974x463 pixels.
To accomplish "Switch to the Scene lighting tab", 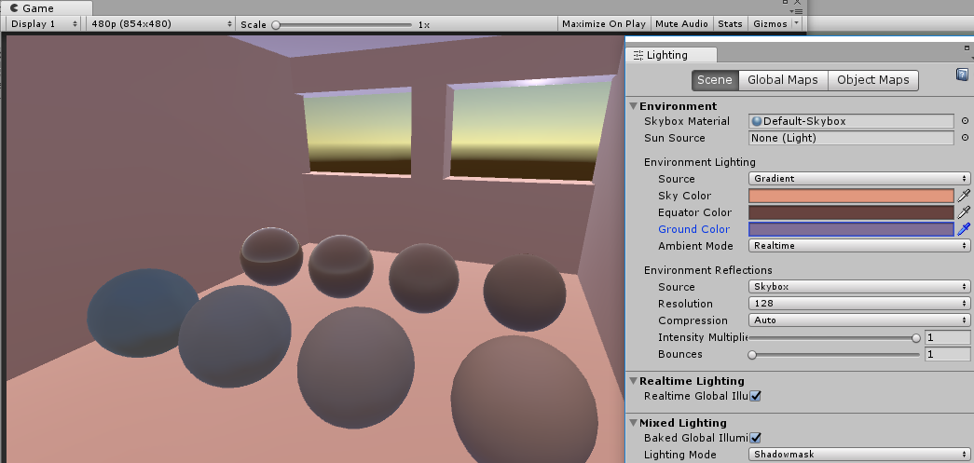I will pyautogui.click(x=715, y=80).
